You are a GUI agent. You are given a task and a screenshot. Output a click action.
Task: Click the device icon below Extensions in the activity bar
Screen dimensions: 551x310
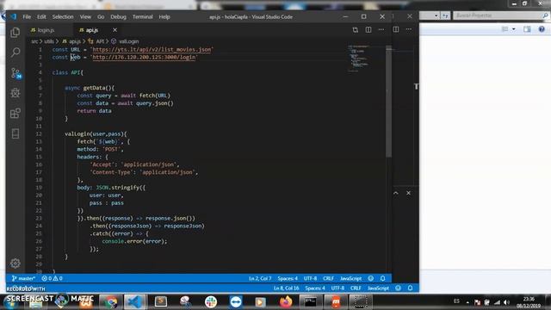15,133
